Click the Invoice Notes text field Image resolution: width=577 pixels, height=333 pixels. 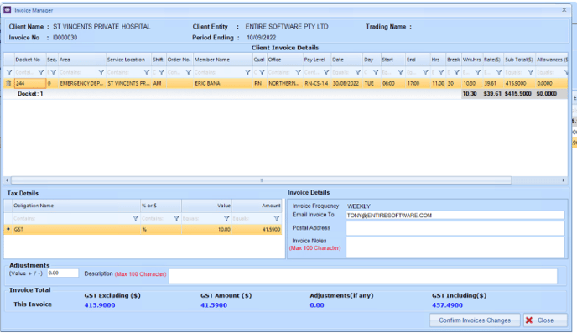pyautogui.click(x=455, y=247)
